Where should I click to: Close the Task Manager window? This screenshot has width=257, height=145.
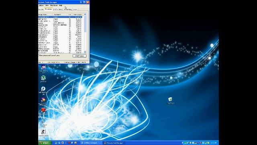click(x=88, y=2)
